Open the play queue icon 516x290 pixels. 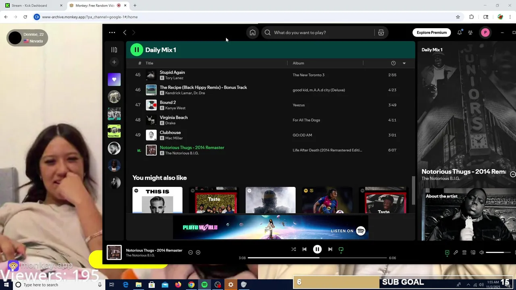[464, 253]
